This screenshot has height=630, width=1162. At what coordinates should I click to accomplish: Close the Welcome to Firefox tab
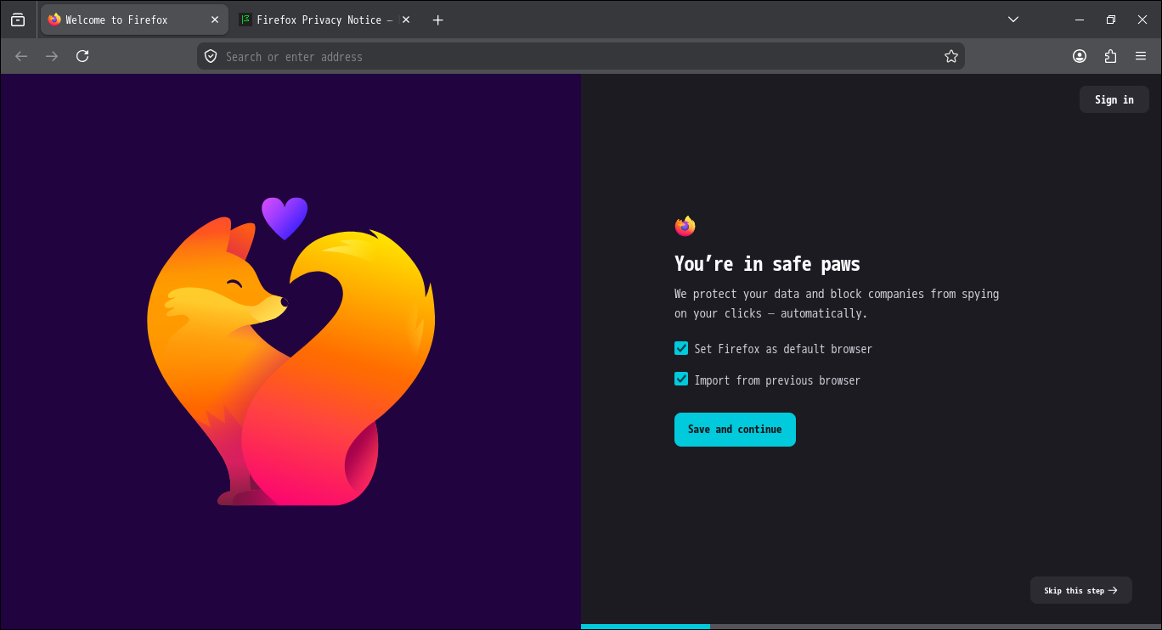tap(215, 20)
